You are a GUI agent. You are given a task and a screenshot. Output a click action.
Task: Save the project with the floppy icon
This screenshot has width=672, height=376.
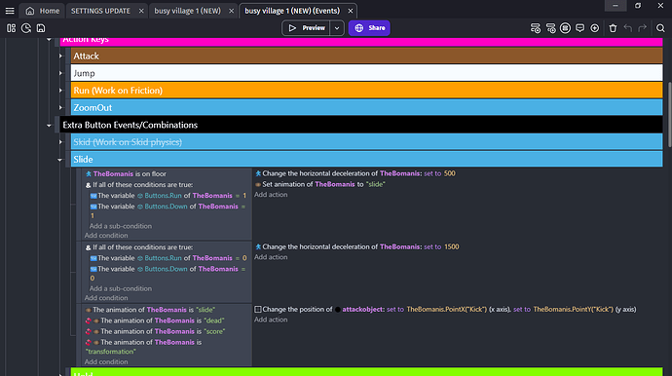(x=41, y=28)
